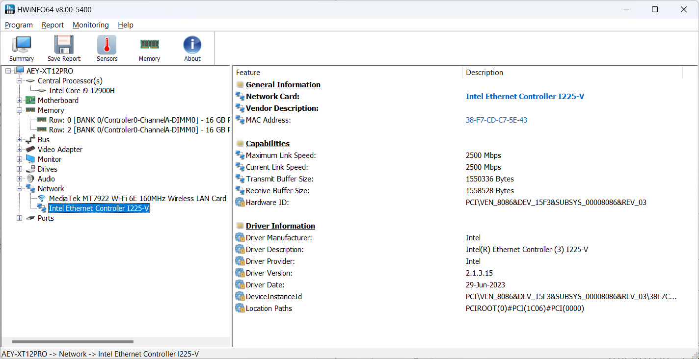The height and width of the screenshot is (359, 699).
Task: Click the icon beside Driver Version
Action: pyautogui.click(x=240, y=273)
